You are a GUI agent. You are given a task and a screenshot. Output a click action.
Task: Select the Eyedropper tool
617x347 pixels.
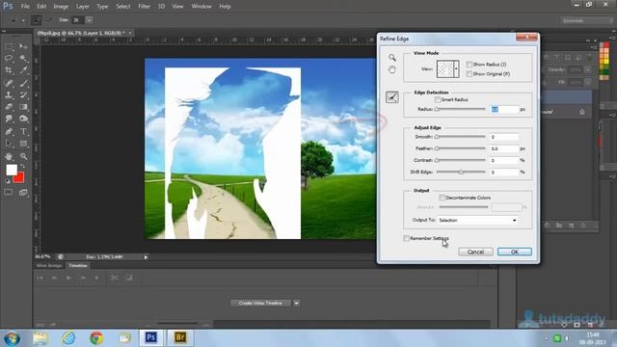[23, 70]
